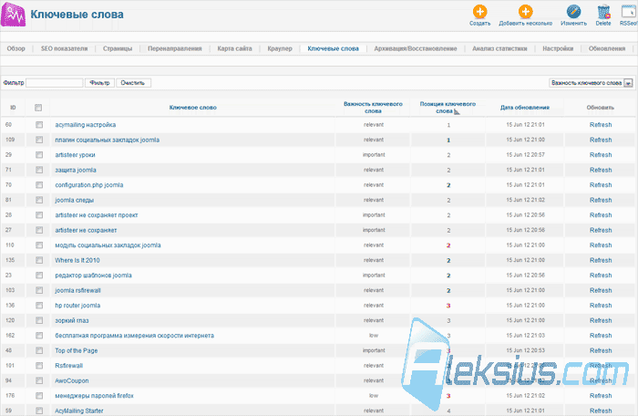Click the Rsfirewall keyword link
Viewport: 638px width, 416px height.
[68, 366]
